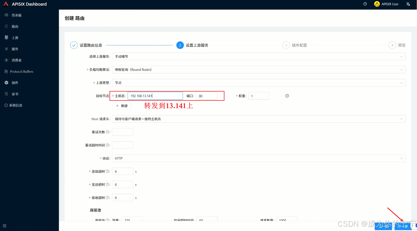Click the Protocol Buffers sidebar icon
This screenshot has width=417, height=231.
[x=6, y=72]
